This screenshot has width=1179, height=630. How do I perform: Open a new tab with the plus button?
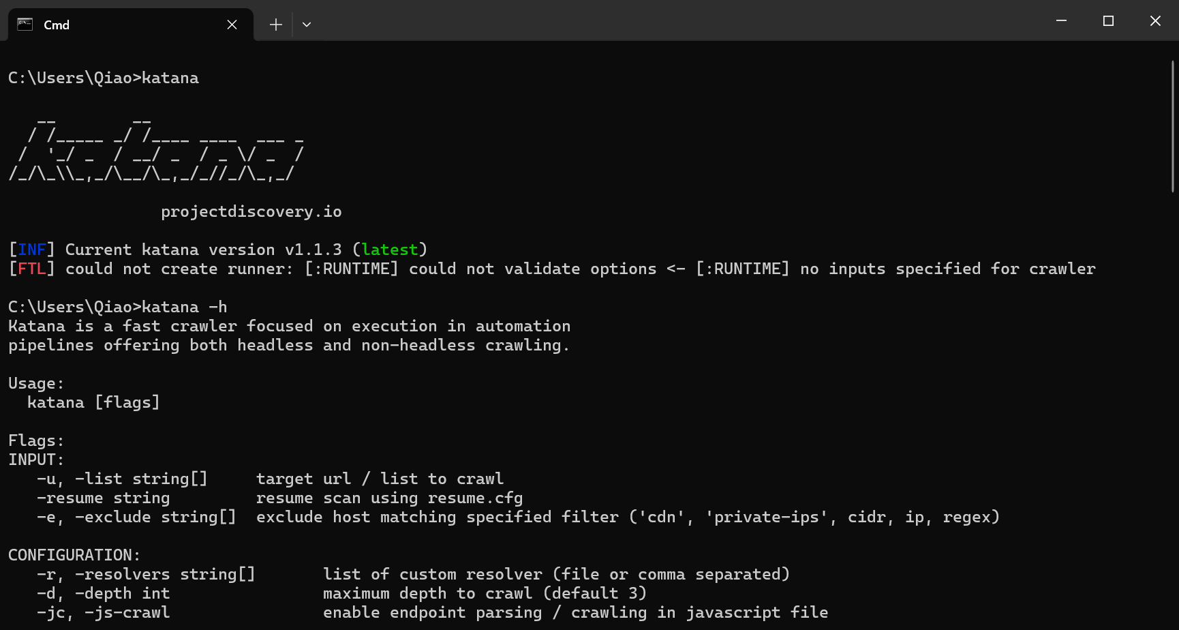(275, 25)
